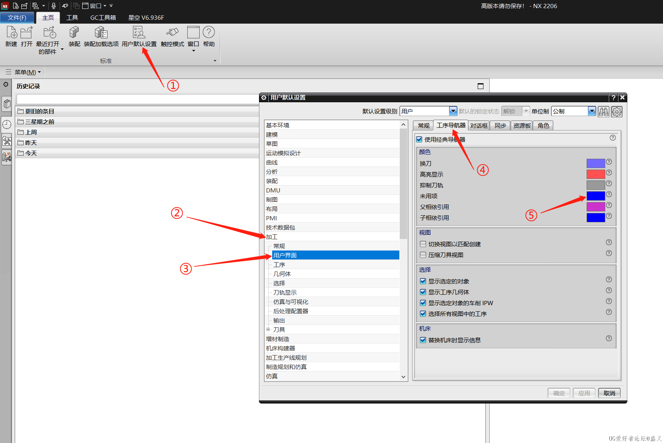This screenshot has width=663, height=443.
Task: Click the 新建 (New) ribbon icon
Action: tap(11, 32)
